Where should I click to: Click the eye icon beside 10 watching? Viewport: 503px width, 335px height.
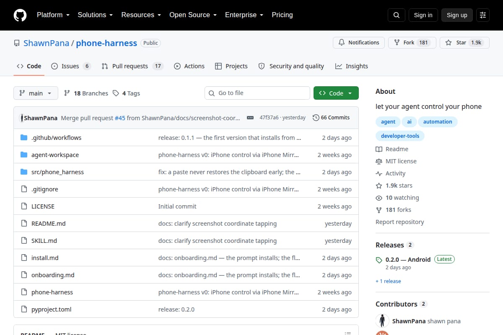379,198
